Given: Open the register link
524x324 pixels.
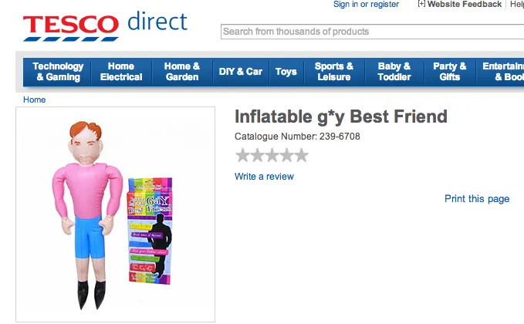Looking at the screenshot, I should [x=384, y=5].
